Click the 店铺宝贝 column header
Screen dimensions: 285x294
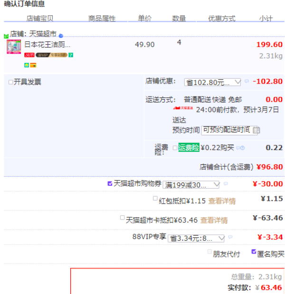[x=40, y=19]
